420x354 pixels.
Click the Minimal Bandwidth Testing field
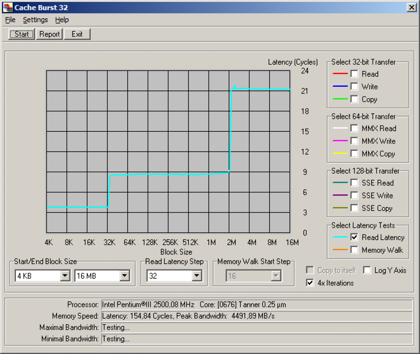[x=257, y=339]
